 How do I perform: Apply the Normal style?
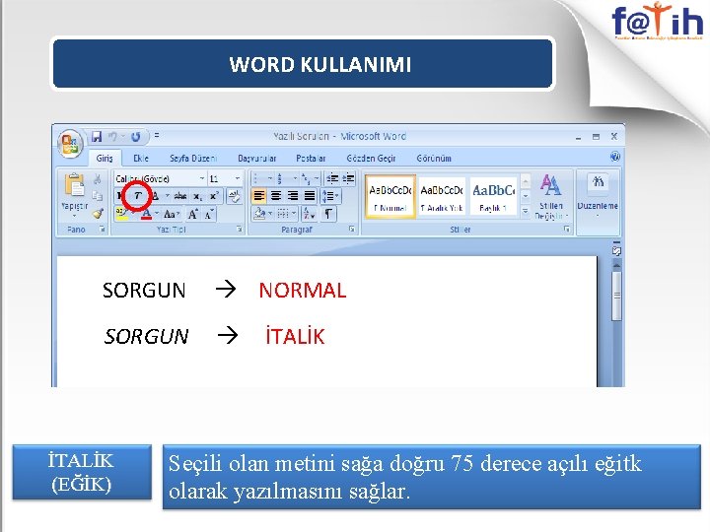tap(390, 197)
